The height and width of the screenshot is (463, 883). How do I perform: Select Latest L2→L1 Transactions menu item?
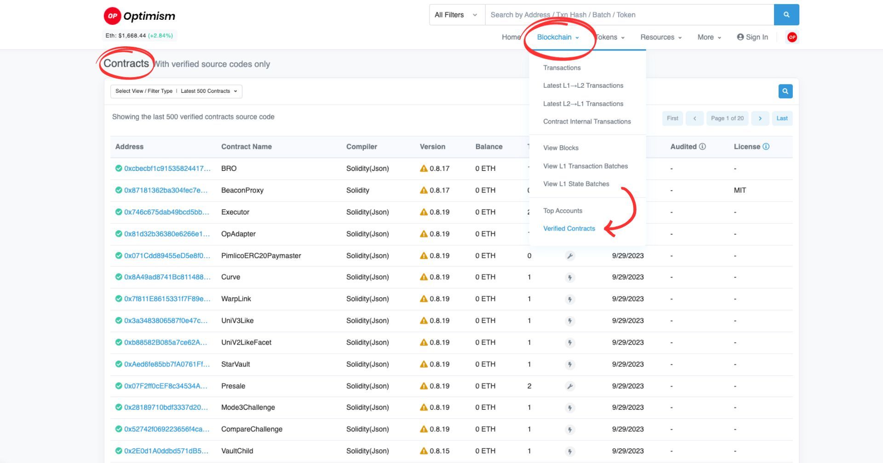[583, 104]
